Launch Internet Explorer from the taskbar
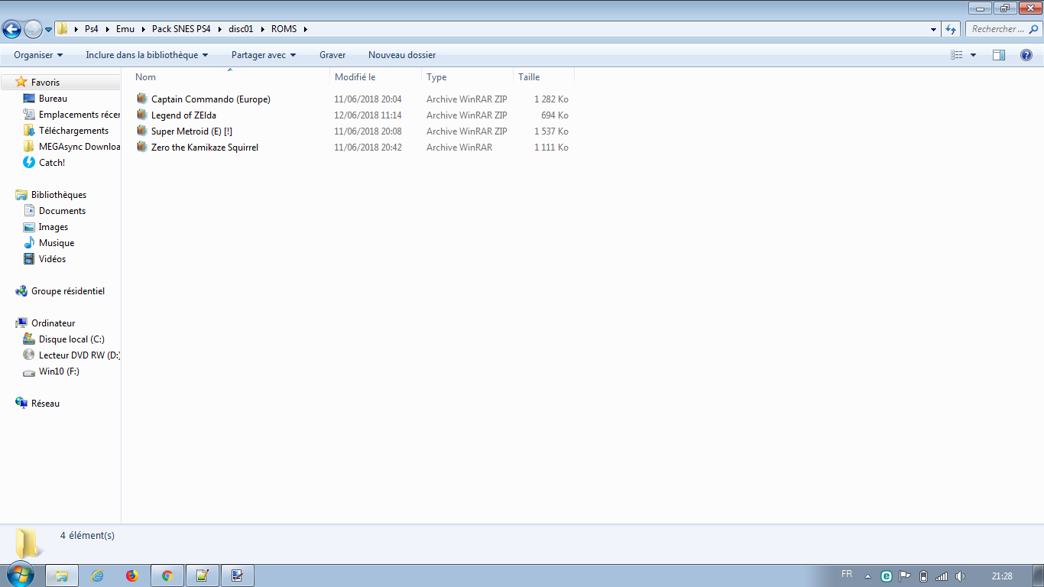This screenshot has width=1044, height=587. click(x=97, y=576)
